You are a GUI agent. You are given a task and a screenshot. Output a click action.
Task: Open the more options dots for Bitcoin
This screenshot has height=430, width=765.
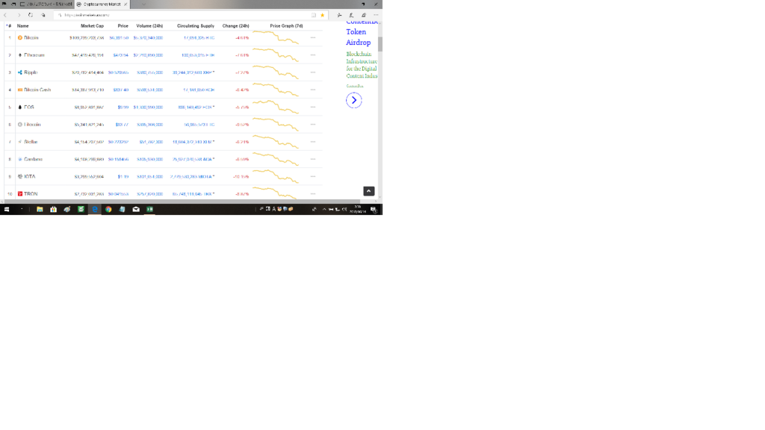point(313,37)
